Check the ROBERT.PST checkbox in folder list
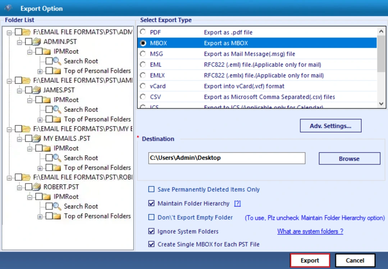The image size is (388, 269). 29,187
